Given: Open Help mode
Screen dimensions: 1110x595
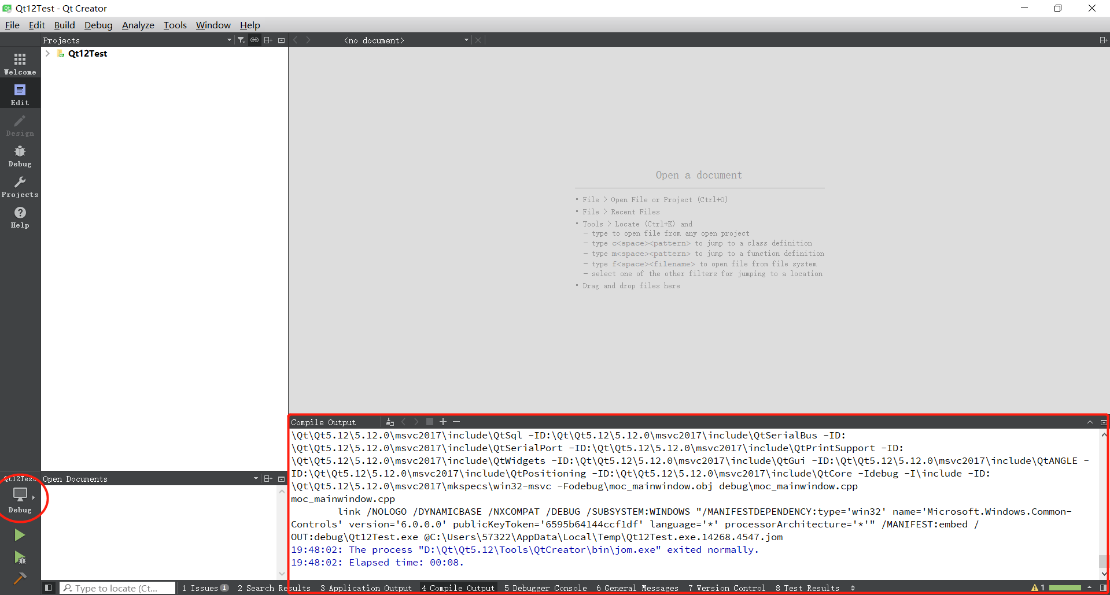Looking at the screenshot, I should pyautogui.click(x=20, y=217).
